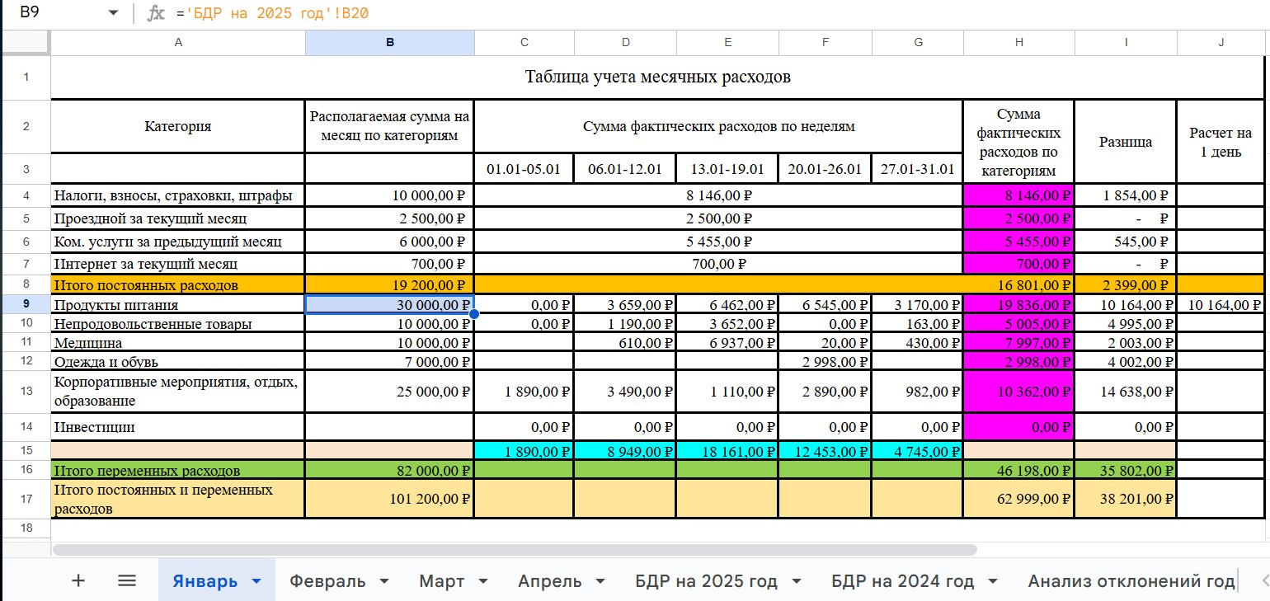This screenshot has height=601, width=1270.
Task: Expand the Апрель tab dropdown arrow
Action: tap(600, 581)
